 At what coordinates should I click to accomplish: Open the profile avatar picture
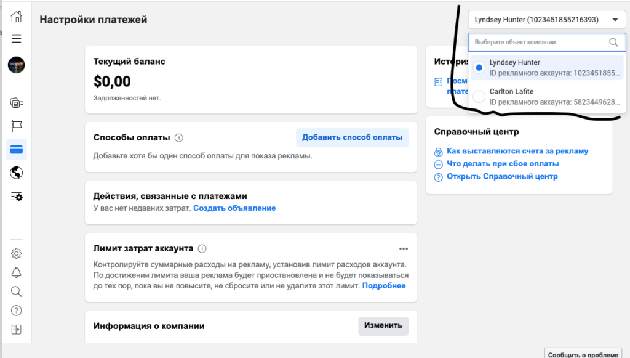click(16, 65)
